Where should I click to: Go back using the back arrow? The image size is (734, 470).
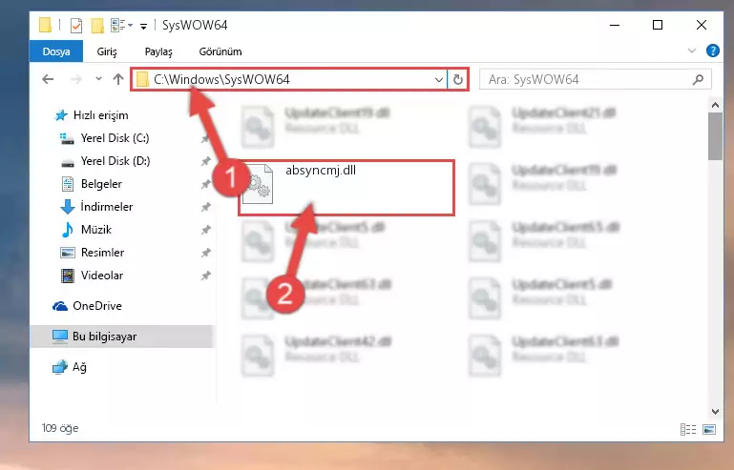[48, 79]
